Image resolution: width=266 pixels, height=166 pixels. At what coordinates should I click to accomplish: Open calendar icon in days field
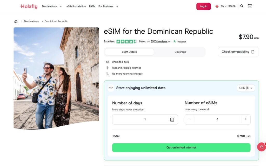[172, 119]
